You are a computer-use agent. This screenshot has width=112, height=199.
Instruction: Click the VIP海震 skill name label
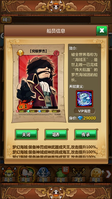coord(84,111)
